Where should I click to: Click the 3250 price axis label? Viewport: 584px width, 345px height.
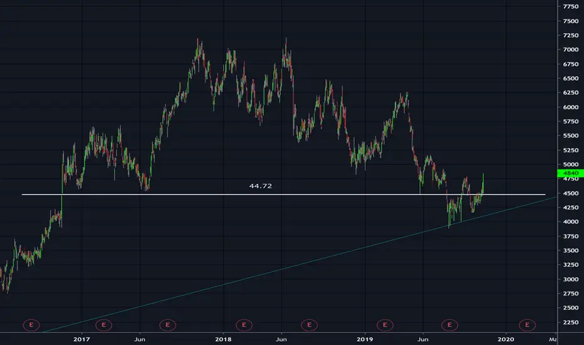click(x=571, y=265)
